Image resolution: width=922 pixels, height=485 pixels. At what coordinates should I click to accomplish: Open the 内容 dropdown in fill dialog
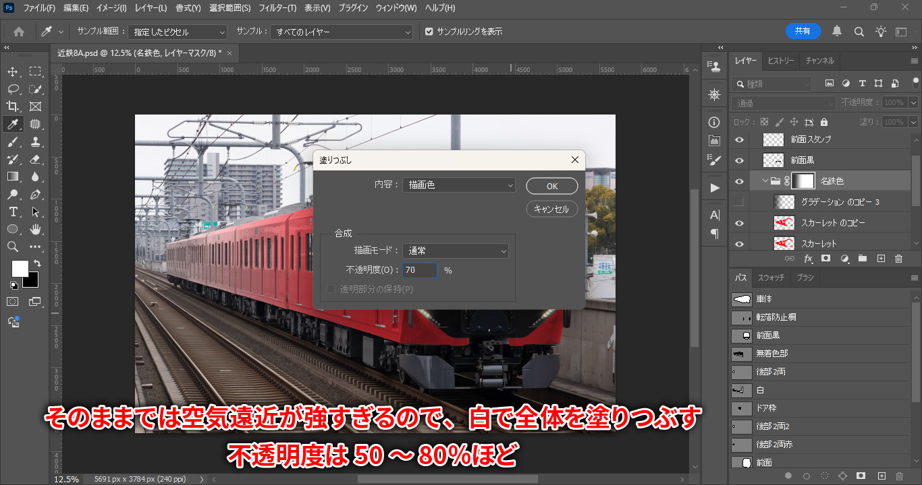click(x=458, y=185)
